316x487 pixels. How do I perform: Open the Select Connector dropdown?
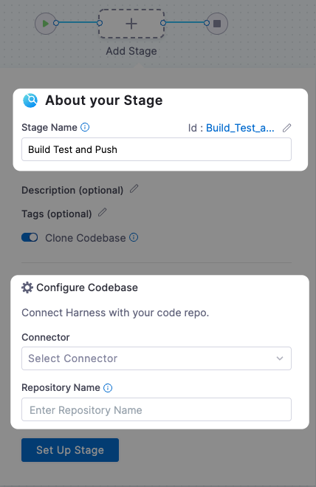point(157,358)
